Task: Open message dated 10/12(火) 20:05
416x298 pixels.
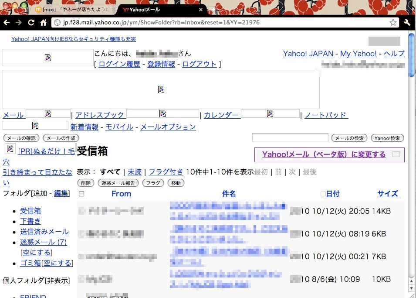Action: coord(228,211)
